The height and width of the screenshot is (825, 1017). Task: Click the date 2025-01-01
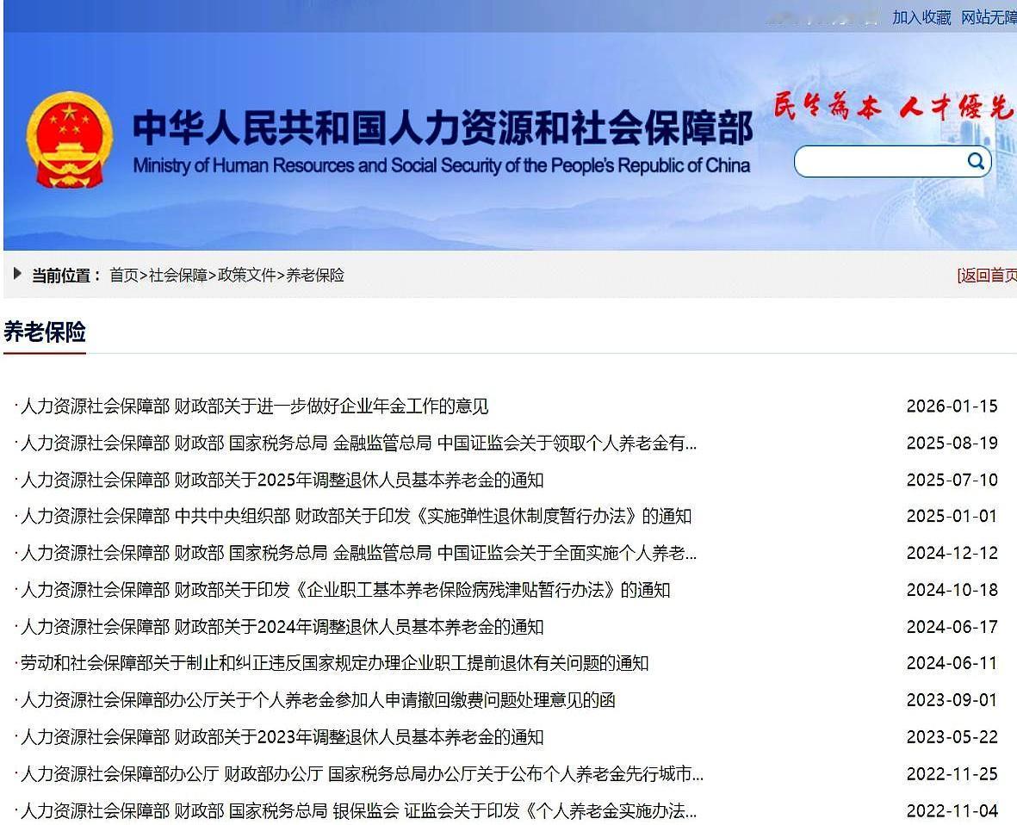coord(952,517)
